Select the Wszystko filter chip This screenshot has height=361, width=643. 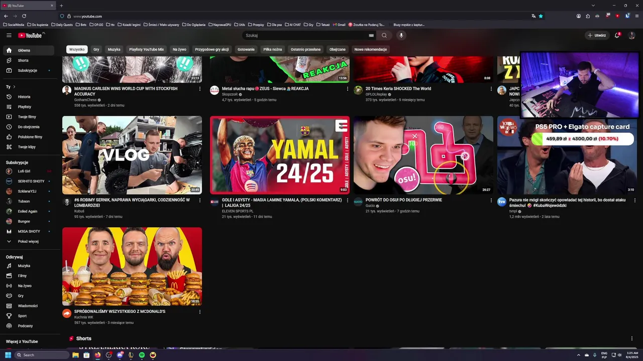77,50
